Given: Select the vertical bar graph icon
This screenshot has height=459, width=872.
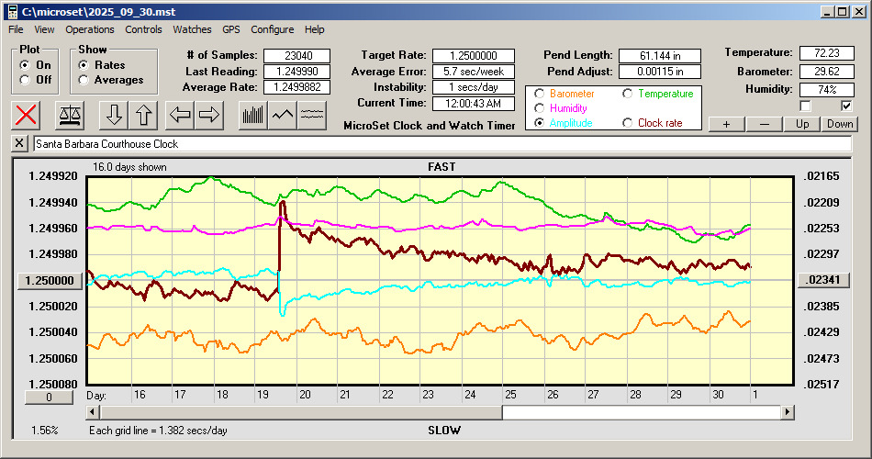Looking at the screenshot, I should coord(253,115).
